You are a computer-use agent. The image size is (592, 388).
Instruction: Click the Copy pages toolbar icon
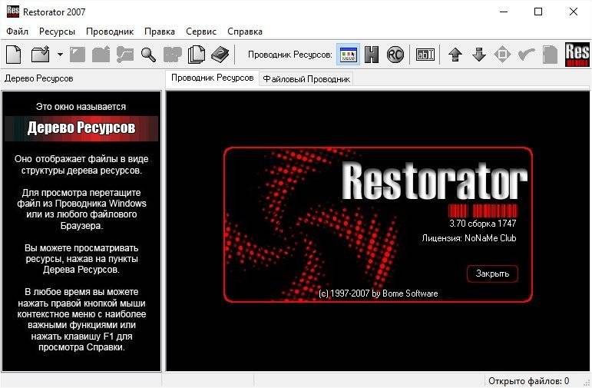(197, 55)
